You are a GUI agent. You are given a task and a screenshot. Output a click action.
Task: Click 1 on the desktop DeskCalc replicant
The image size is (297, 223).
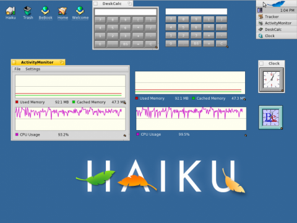click(x=171, y=35)
